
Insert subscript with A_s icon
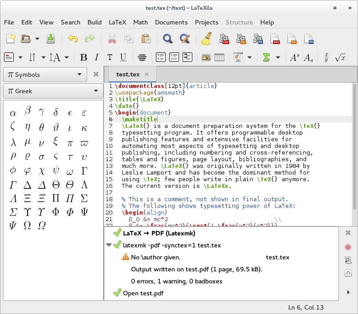[x=308, y=58]
